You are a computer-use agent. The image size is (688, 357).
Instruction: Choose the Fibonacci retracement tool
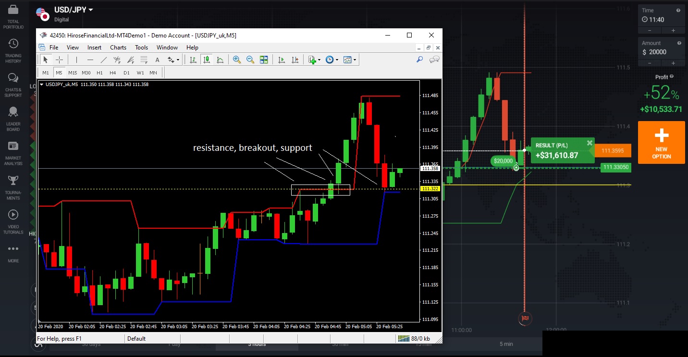pyautogui.click(x=144, y=60)
